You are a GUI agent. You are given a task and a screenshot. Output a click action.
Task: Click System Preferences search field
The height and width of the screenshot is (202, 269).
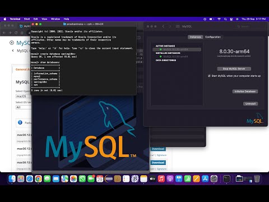[x=251, y=26]
